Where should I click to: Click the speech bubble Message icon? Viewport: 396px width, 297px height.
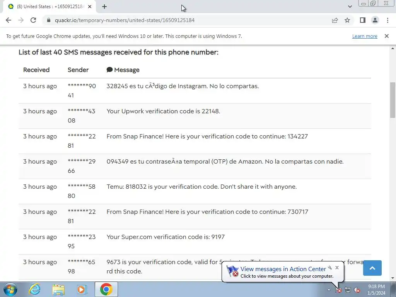pyautogui.click(x=109, y=70)
